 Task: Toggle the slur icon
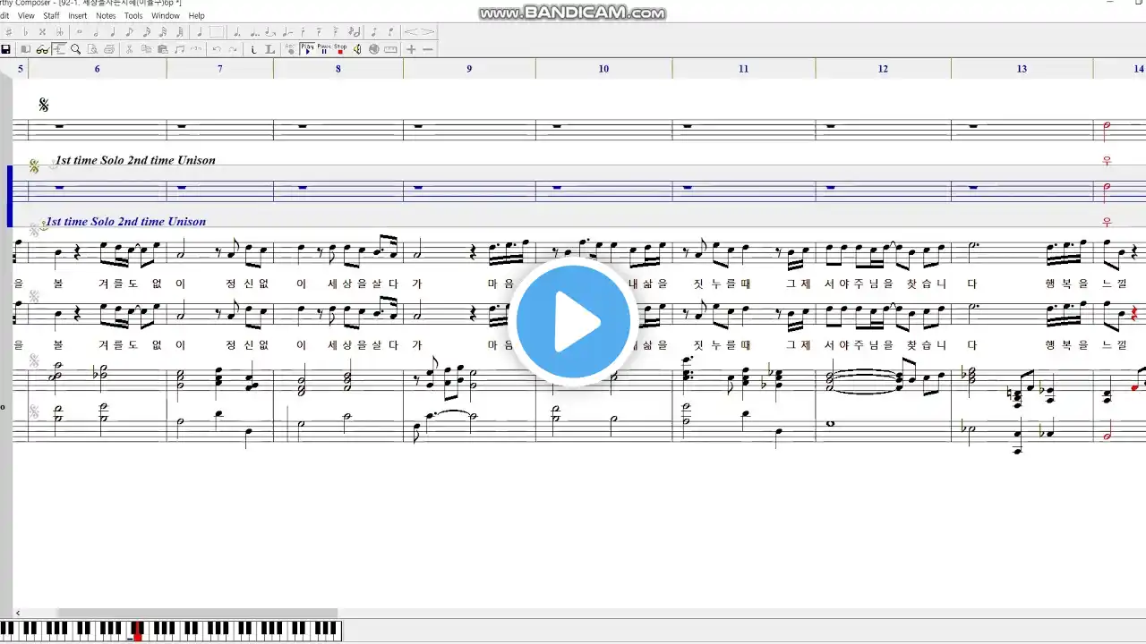pyautogui.click(x=287, y=32)
